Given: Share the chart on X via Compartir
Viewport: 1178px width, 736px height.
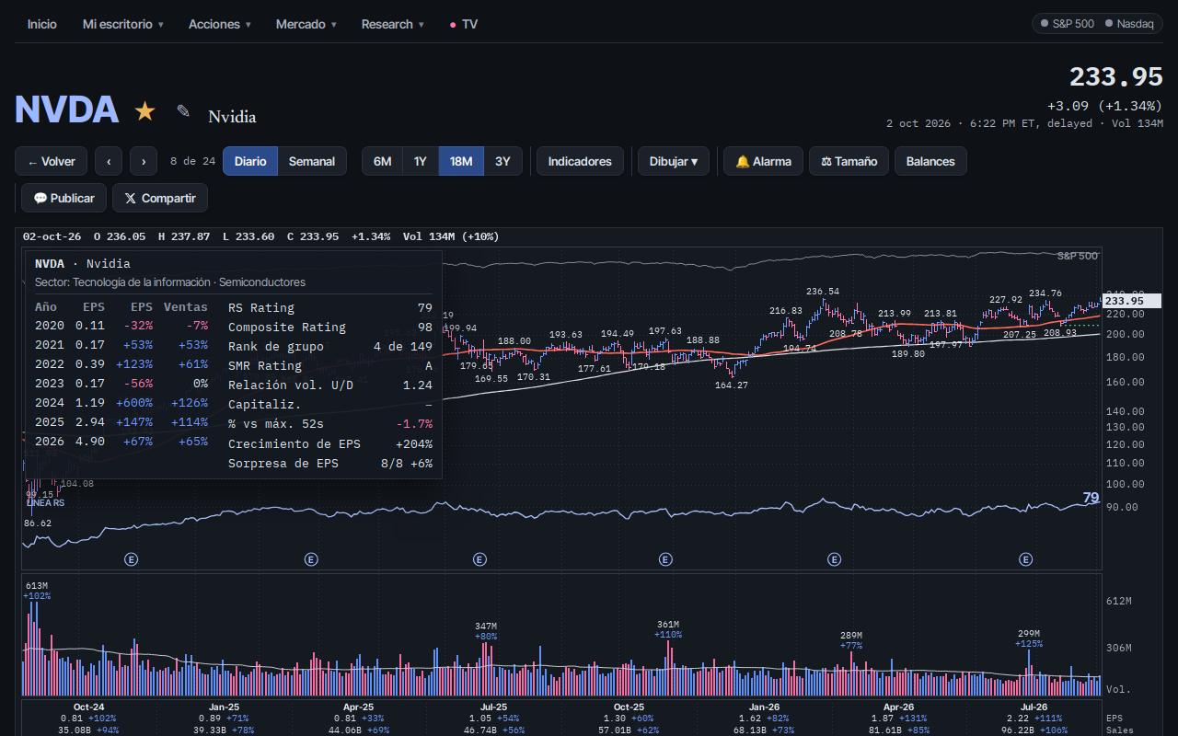Looking at the screenshot, I should click(x=160, y=198).
